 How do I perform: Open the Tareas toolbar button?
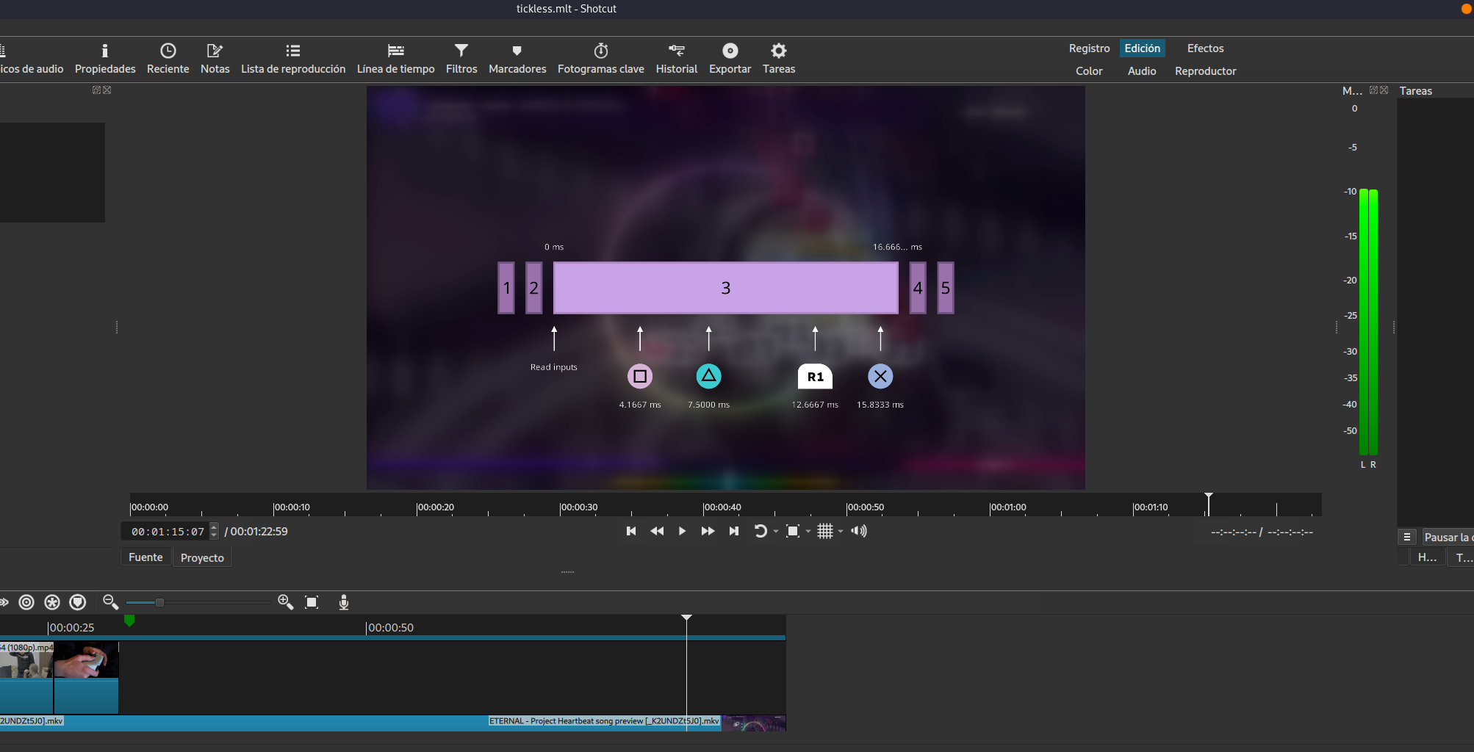(778, 59)
